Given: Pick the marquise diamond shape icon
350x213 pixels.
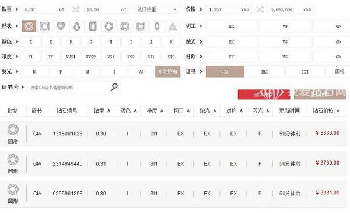Looking at the screenshot, I should (157, 26).
